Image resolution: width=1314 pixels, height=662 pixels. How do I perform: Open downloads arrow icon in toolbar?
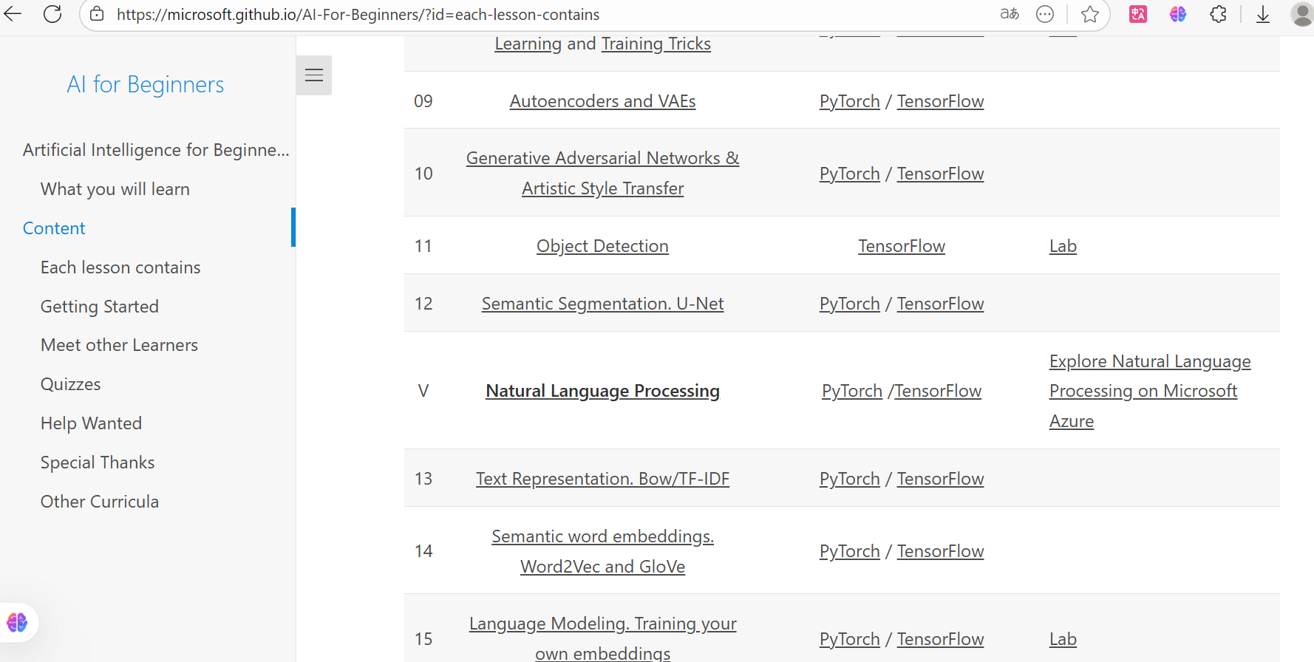click(x=1263, y=14)
